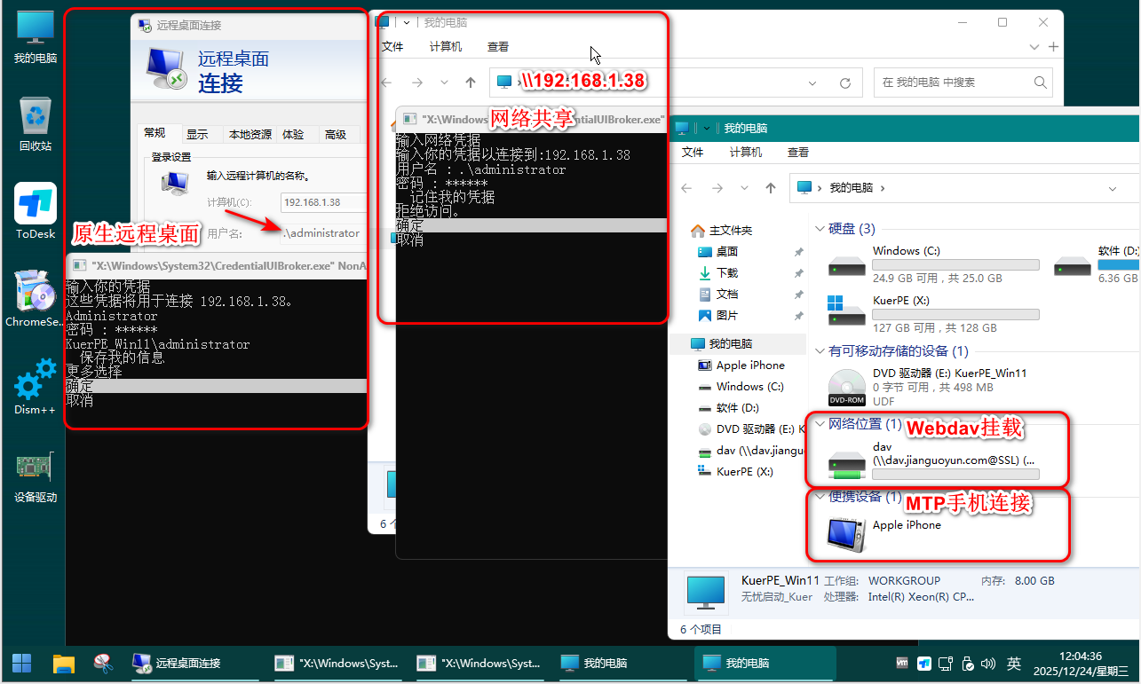Toggle the pin next to 图片 in sidebar
Viewport: 1141px width, 684px height.
coord(798,316)
